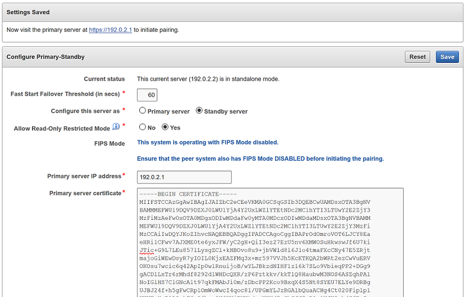
Task: Save the Primary-Standby configuration
Action: tap(447, 57)
